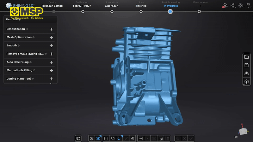The height and width of the screenshot is (142, 253).
Task: Save the scan using the save icon
Action: (246, 65)
